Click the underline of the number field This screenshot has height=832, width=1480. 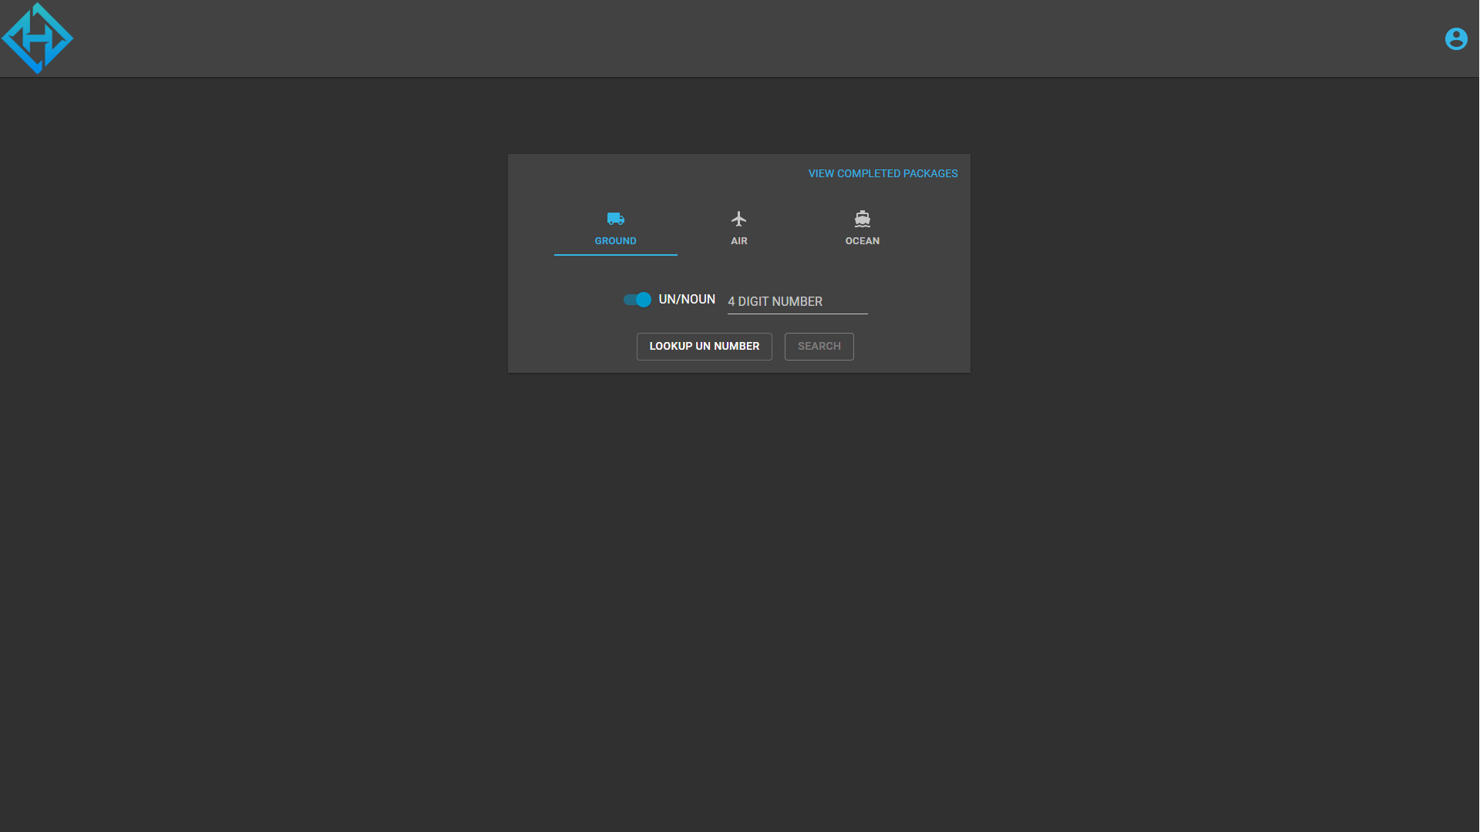coord(797,314)
